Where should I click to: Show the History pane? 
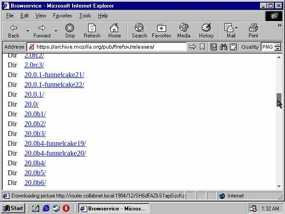pyautogui.click(x=206, y=31)
